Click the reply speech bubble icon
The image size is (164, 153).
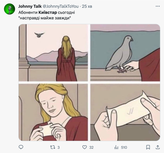21,147
